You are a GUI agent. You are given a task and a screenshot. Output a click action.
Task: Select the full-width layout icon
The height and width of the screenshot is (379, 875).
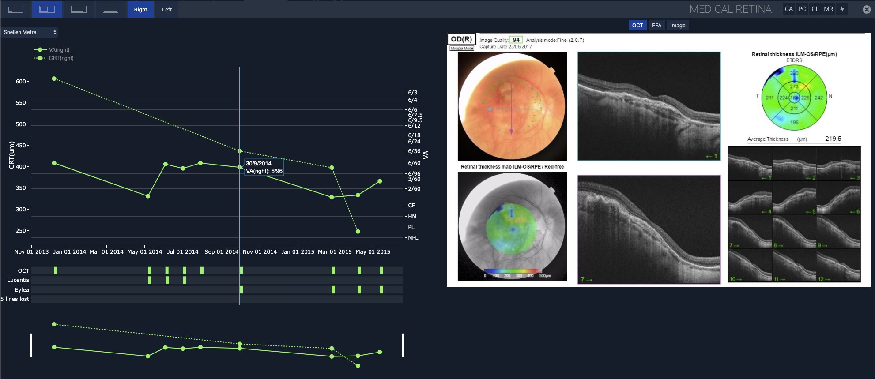coord(110,9)
